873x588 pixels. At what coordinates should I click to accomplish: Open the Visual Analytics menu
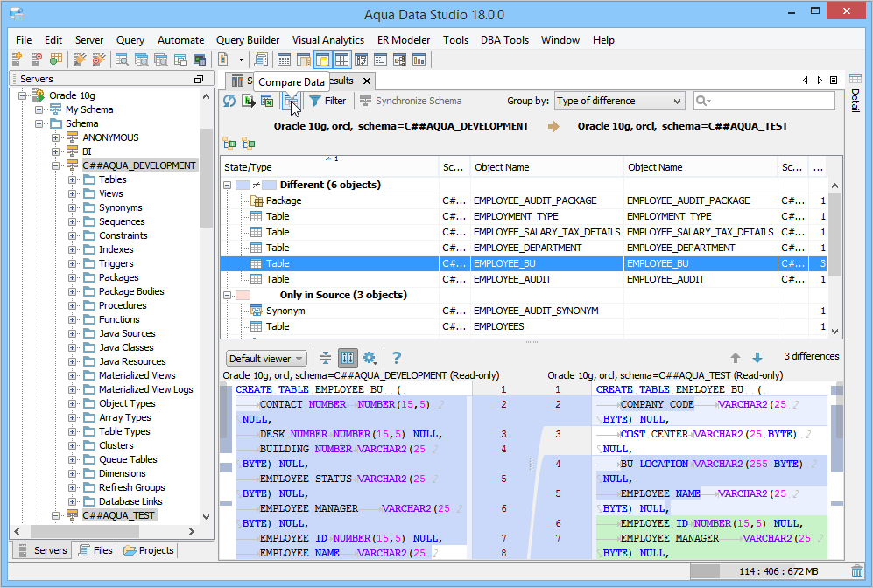click(328, 40)
